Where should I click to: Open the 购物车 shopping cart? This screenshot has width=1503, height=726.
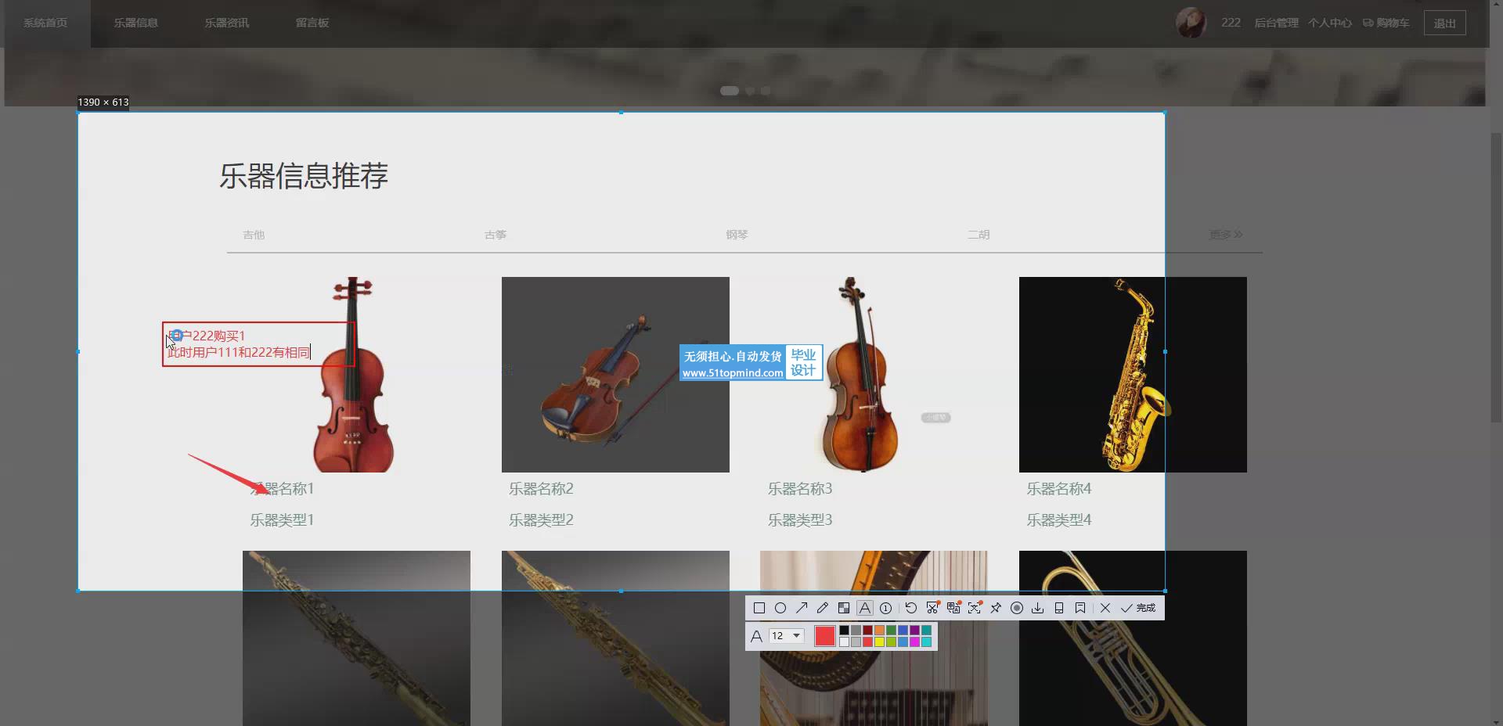(x=1386, y=23)
